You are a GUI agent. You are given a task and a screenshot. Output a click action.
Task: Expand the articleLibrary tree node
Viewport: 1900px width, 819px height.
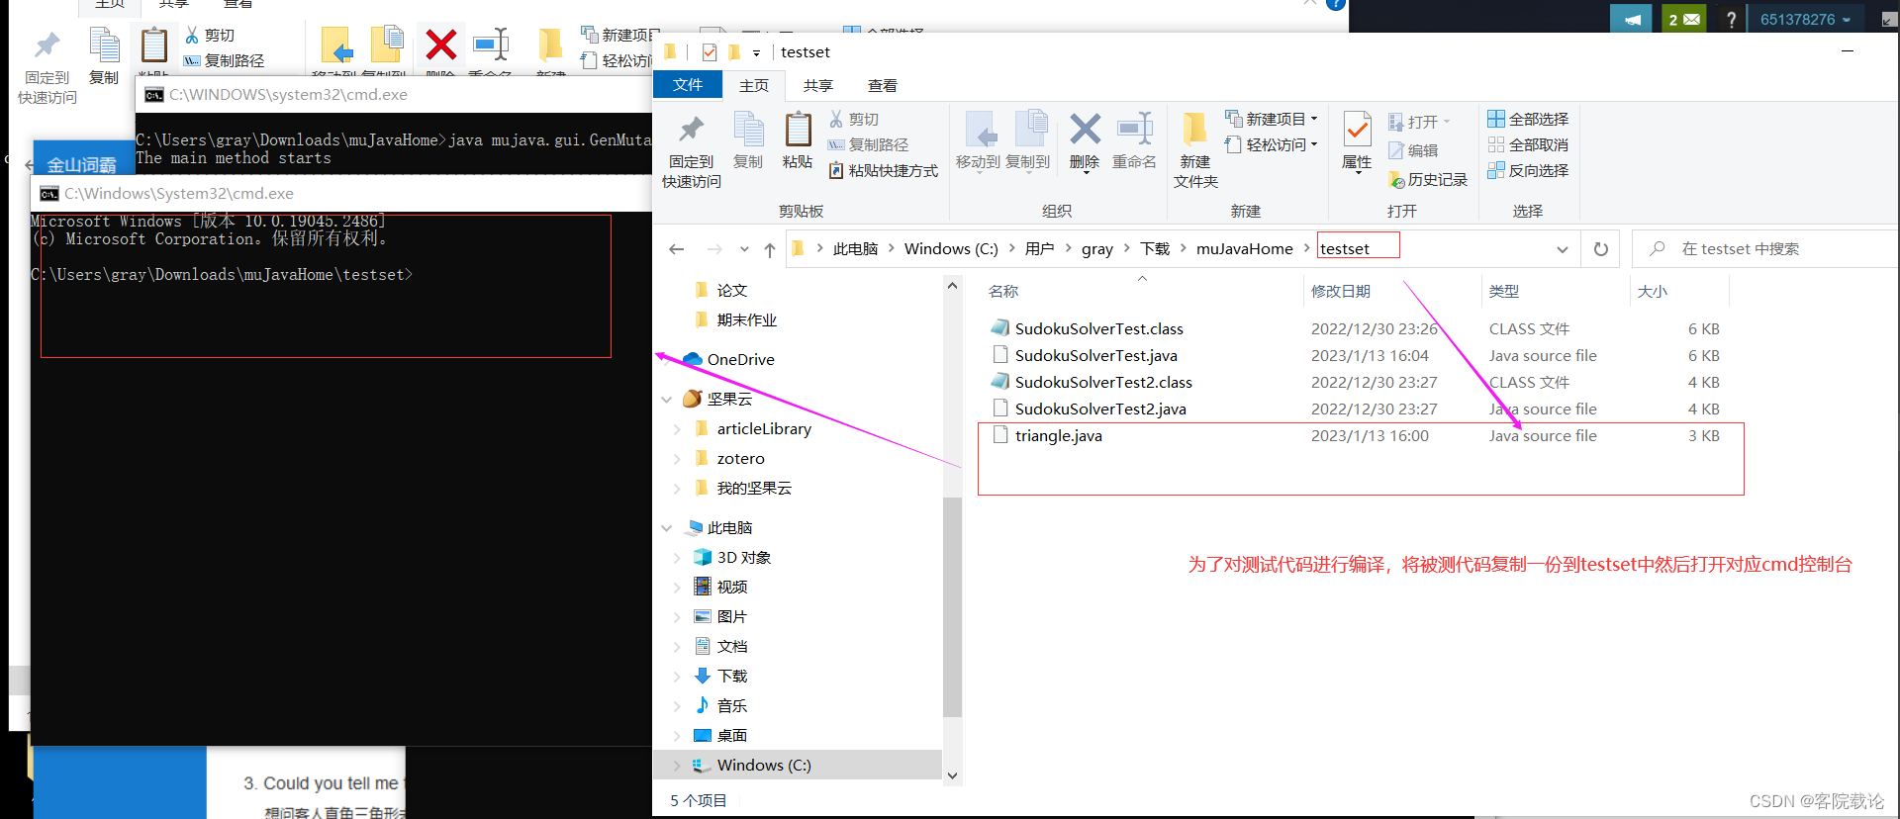pyautogui.click(x=677, y=429)
